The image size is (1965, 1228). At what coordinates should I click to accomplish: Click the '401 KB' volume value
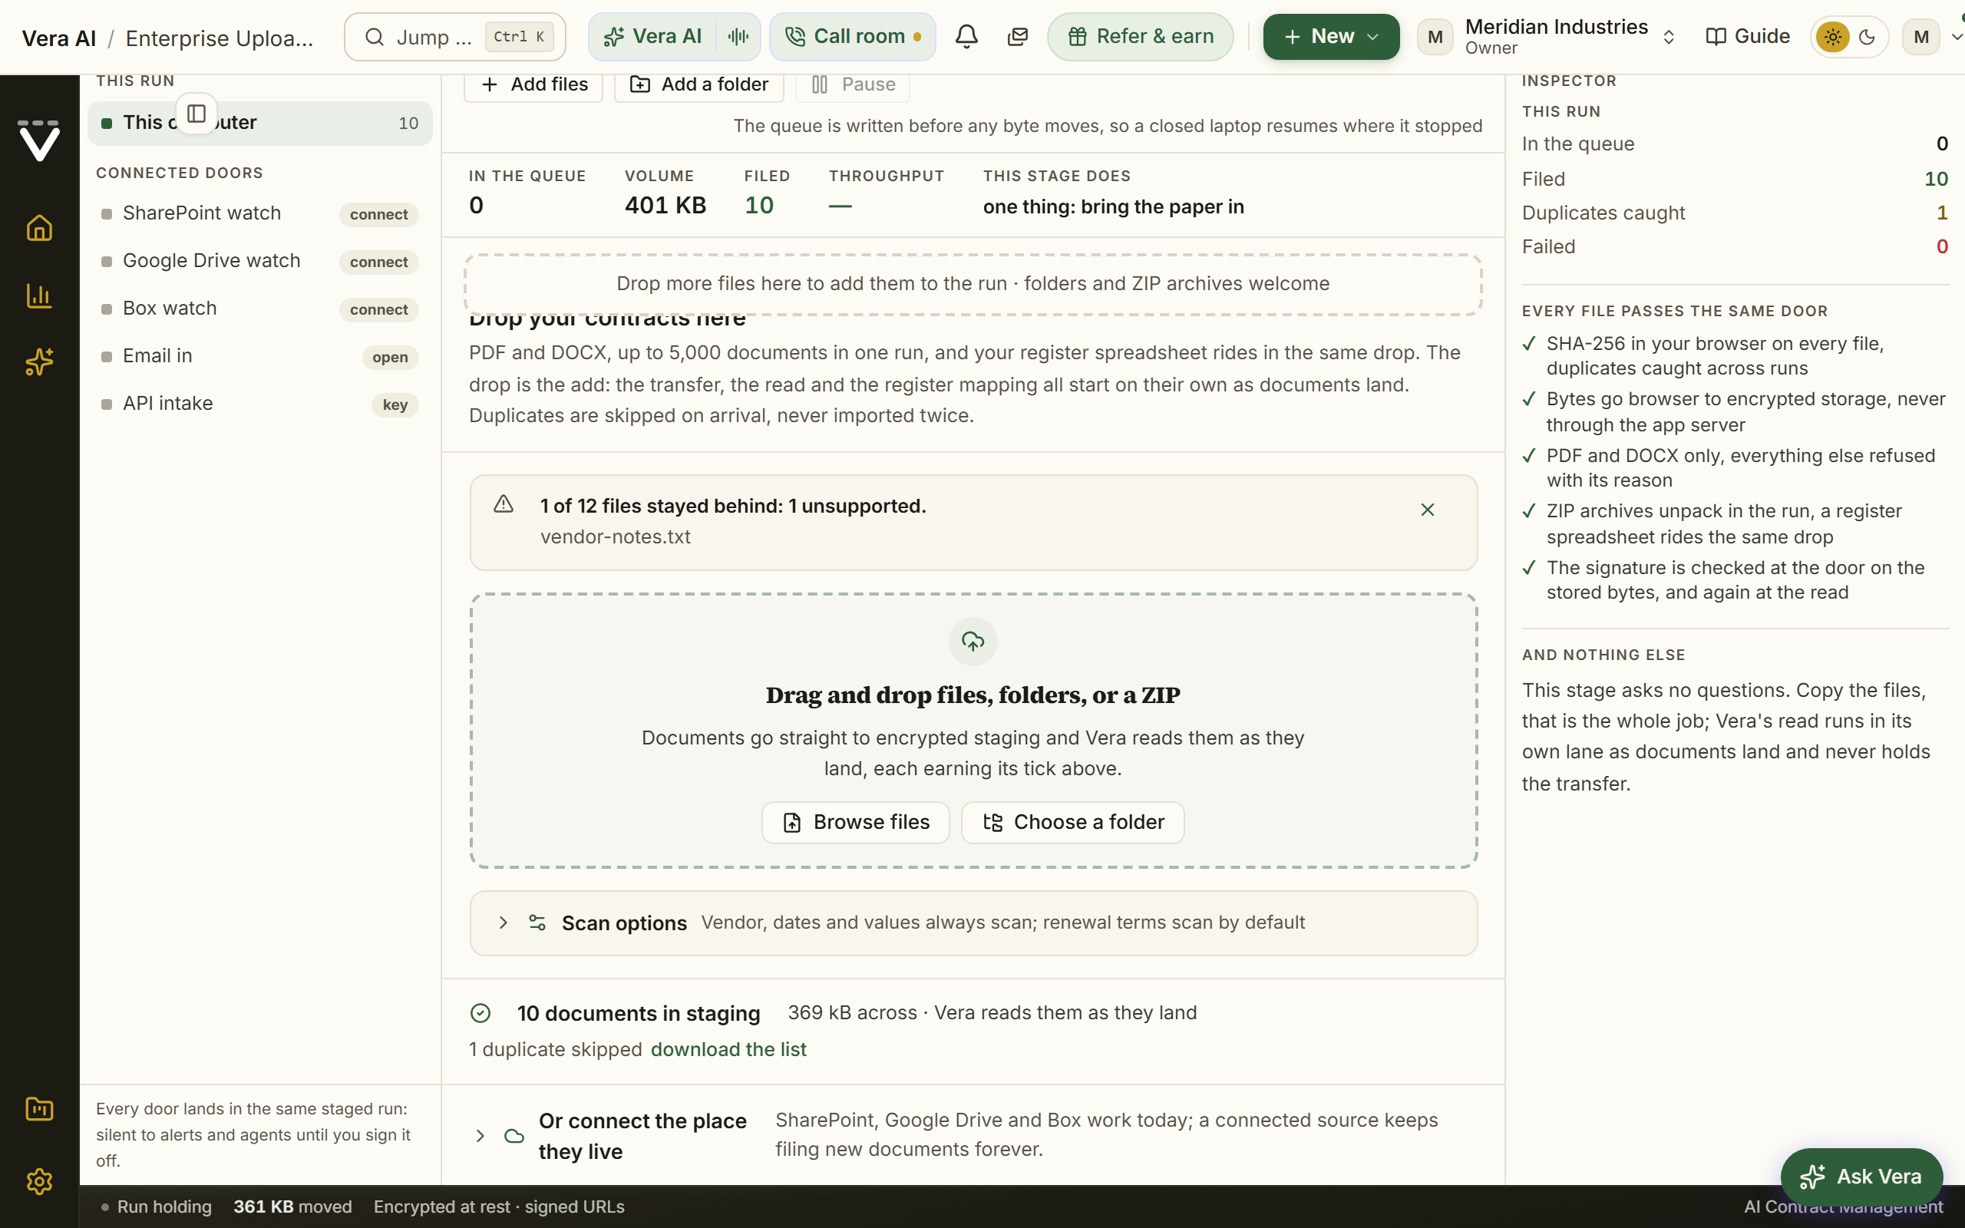tap(665, 206)
